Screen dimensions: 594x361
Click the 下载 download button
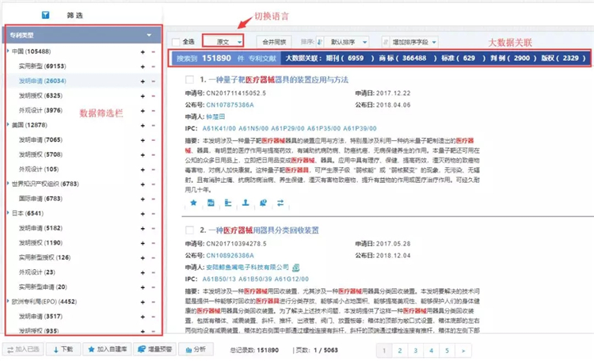[x=62, y=349]
